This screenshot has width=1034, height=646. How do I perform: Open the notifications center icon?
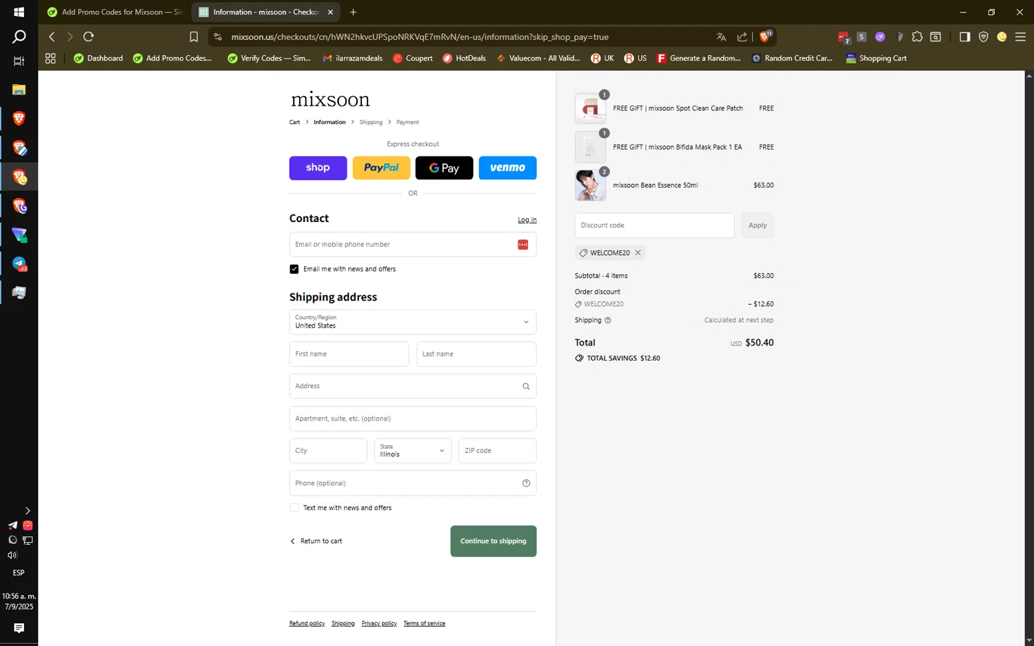pyautogui.click(x=19, y=628)
